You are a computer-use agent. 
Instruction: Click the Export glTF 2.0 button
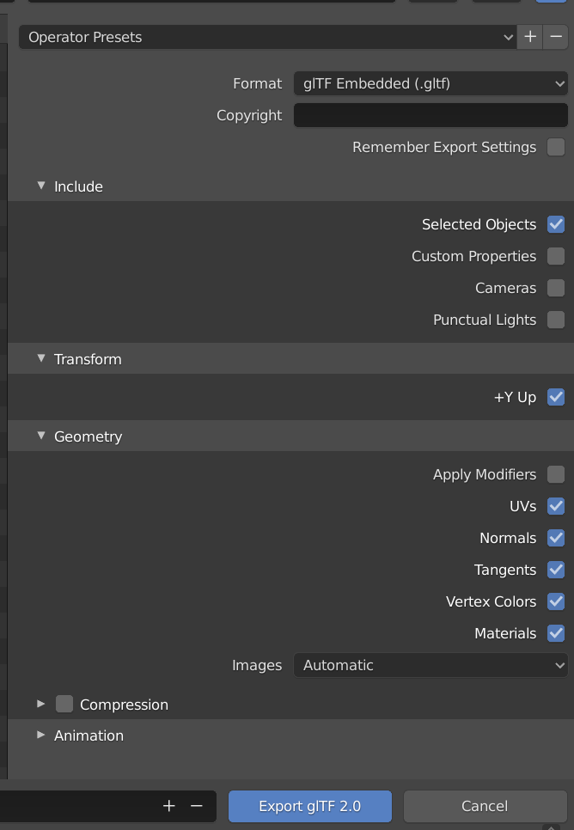tap(309, 806)
